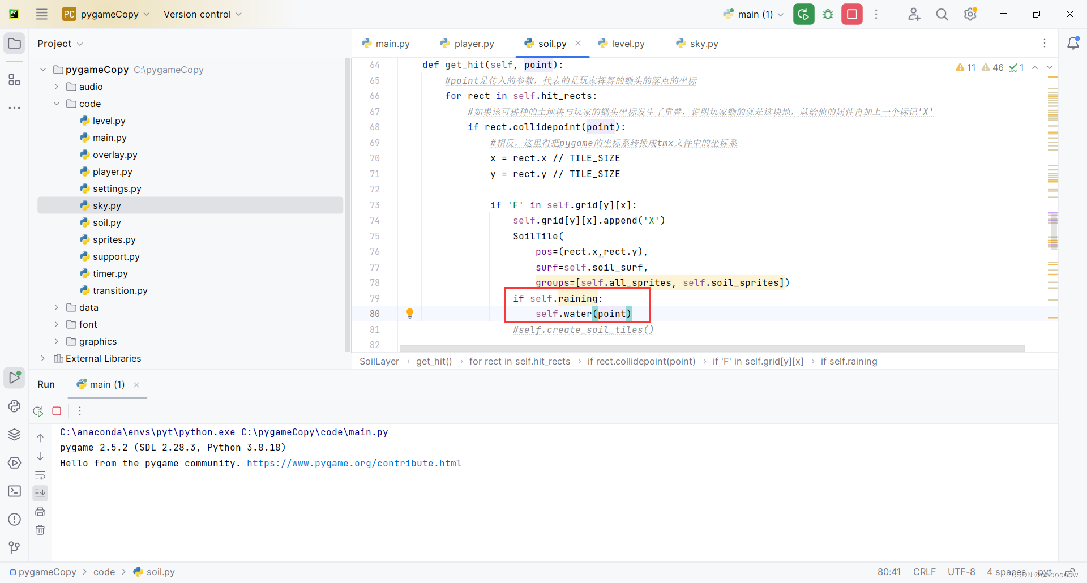Toggle soft-wrap in console
The width and height of the screenshot is (1087, 583).
[x=40, y=475]
